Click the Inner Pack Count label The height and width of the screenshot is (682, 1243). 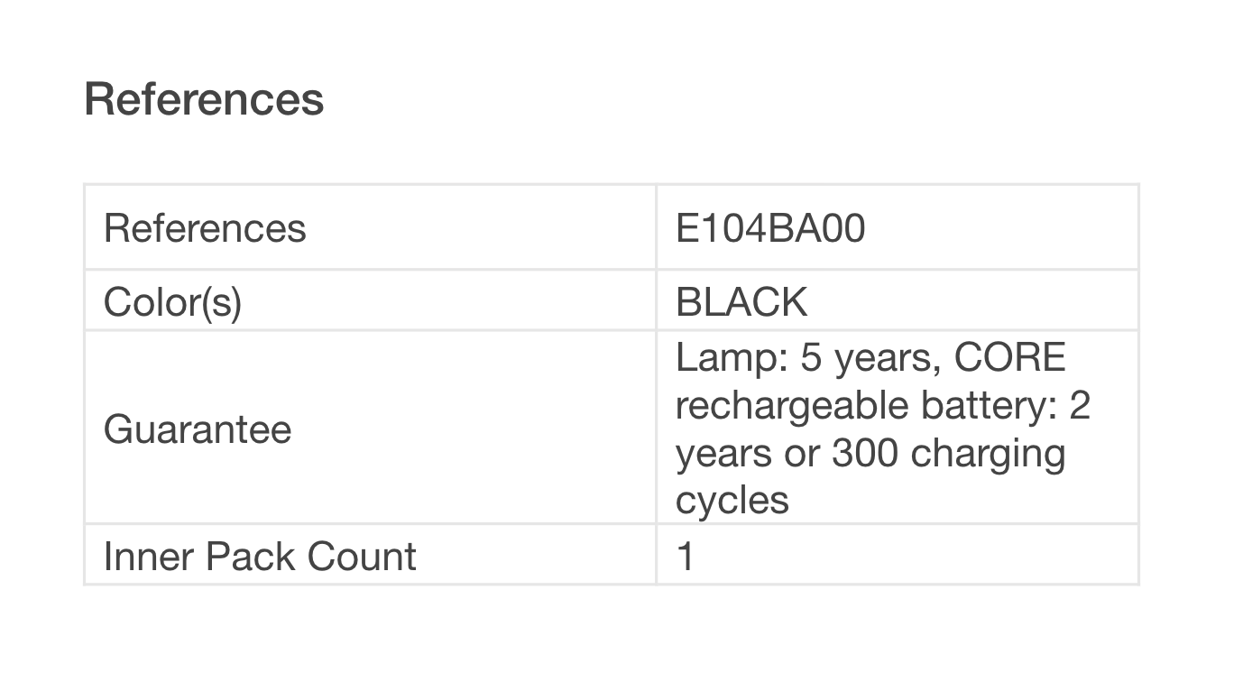(x=260, y=557)
